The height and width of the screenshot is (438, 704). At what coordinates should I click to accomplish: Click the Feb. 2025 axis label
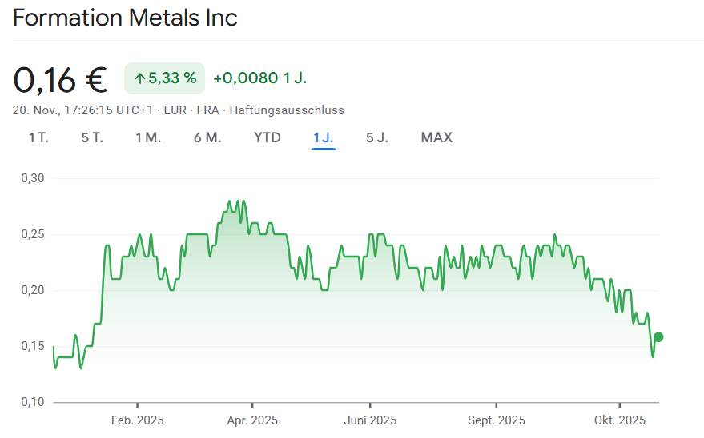coord(137,420)
